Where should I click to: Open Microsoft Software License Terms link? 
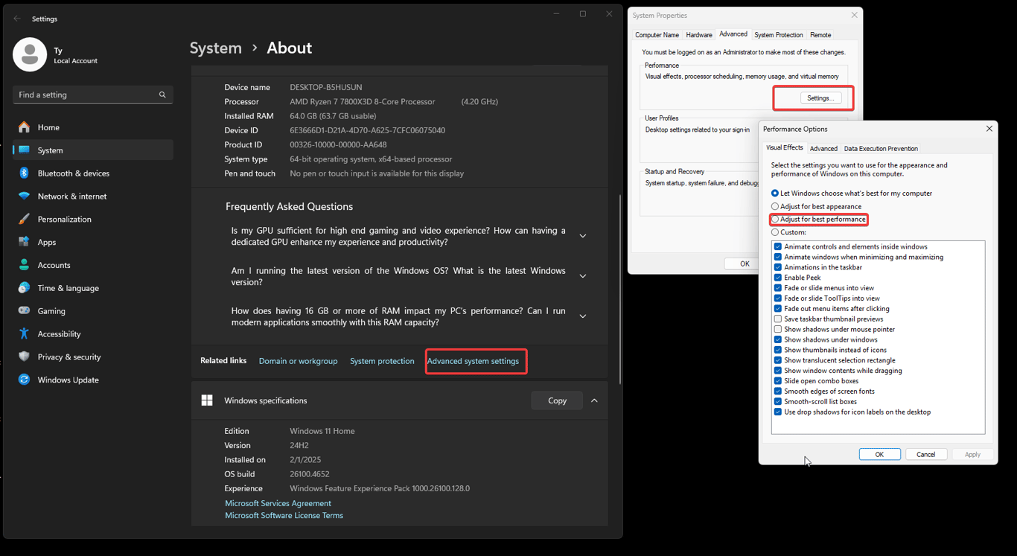tap(284, 515)
